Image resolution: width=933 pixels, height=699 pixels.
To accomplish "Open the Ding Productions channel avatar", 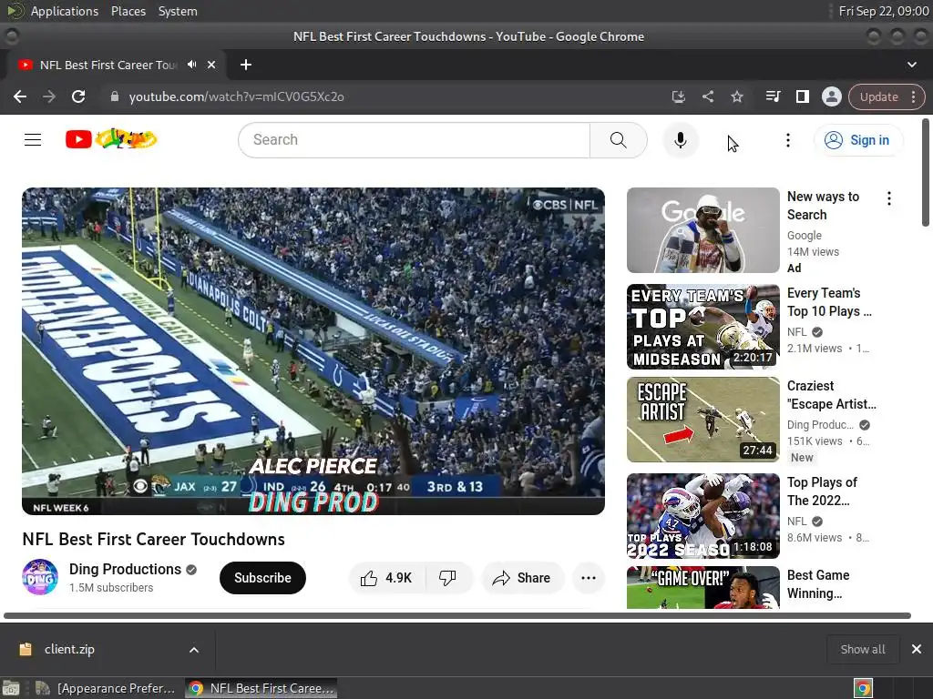I will [x=40, y=577].
